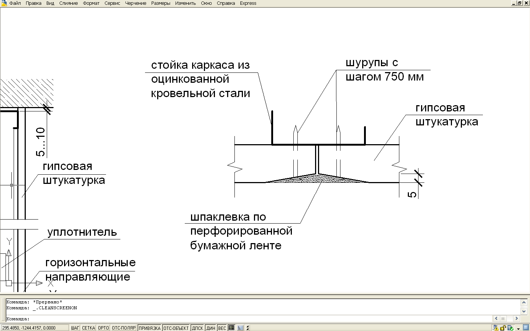Open the Слияние menu

(68, 3)
